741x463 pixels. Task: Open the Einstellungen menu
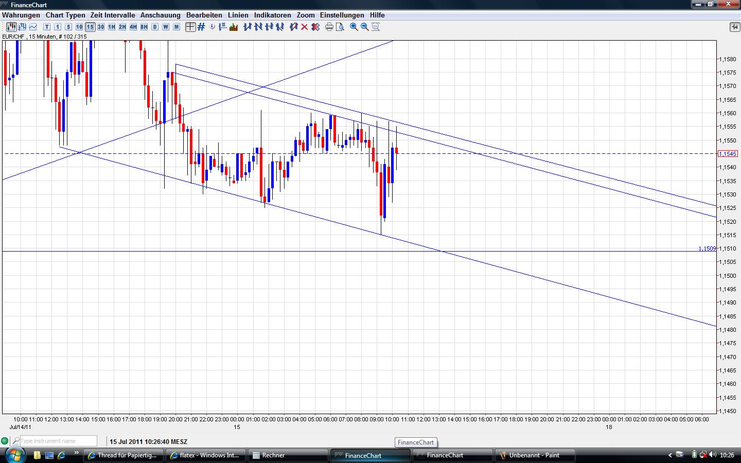coord(342,15)
